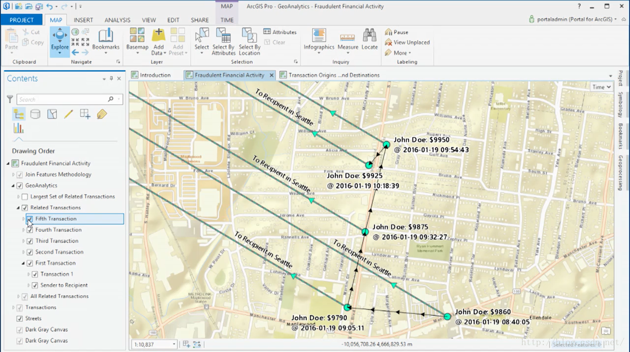Image resolution: width=630 pixels, height=352 pixels.
Task: Switch Contents to List By Snapping
Action: (x=85, y=114)
